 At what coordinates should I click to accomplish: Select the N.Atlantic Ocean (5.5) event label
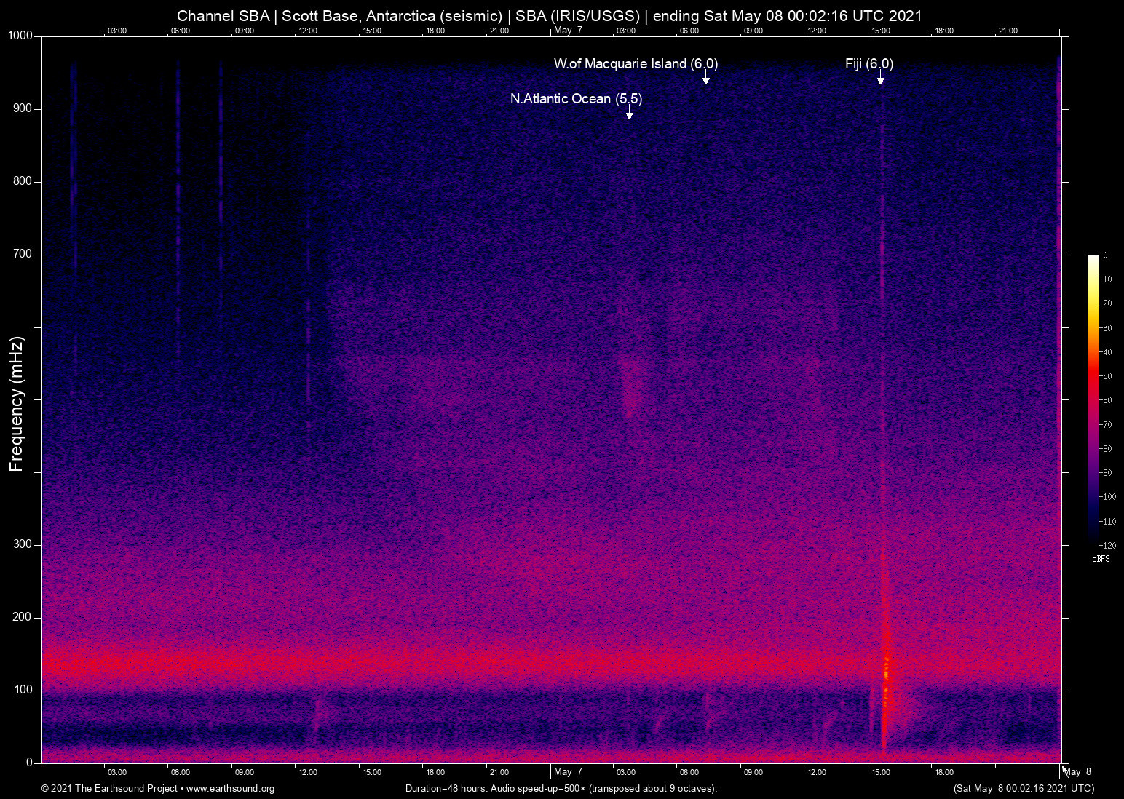coord(576,99)
